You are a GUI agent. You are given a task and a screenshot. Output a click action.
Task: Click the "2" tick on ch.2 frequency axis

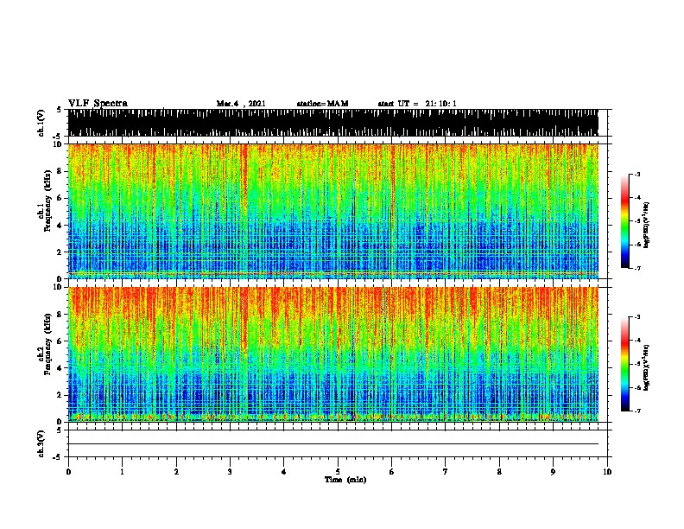pos(60,395)
